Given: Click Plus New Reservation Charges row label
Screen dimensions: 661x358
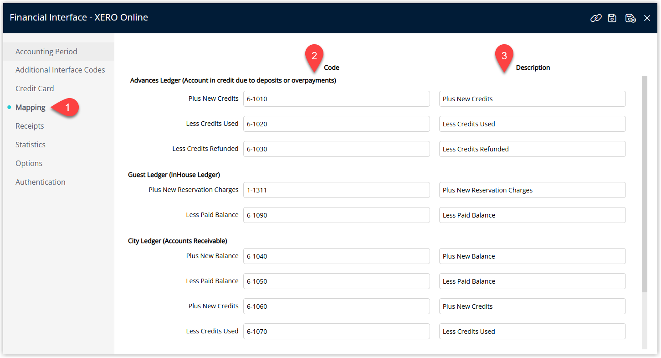Looking at the screenshot, I should click(194, 190).
